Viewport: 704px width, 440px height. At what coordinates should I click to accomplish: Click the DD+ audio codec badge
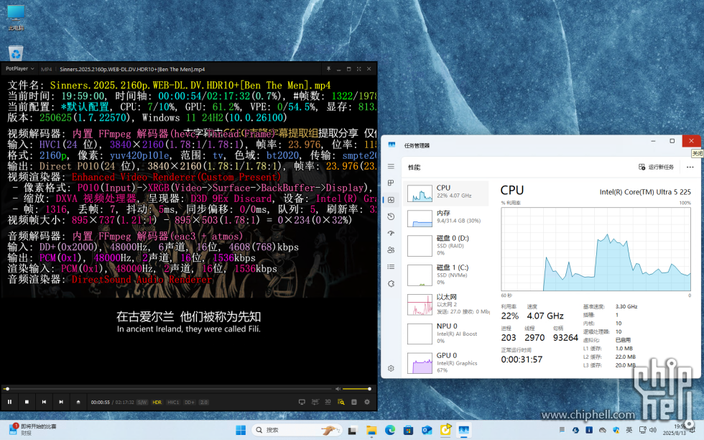pos(189,402)
